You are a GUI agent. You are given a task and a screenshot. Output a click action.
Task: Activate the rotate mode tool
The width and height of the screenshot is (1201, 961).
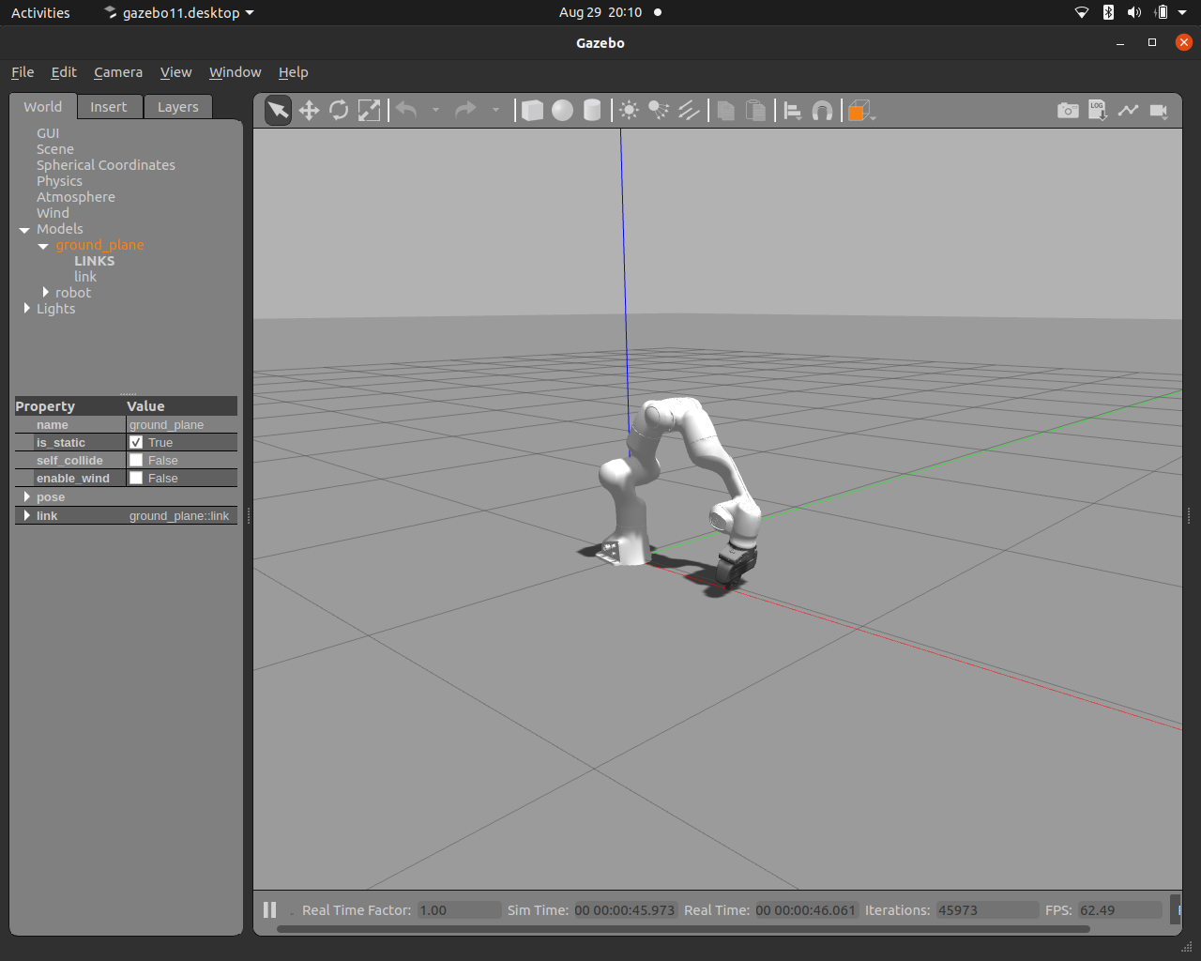pyautogui.click(x=339, y=111)
